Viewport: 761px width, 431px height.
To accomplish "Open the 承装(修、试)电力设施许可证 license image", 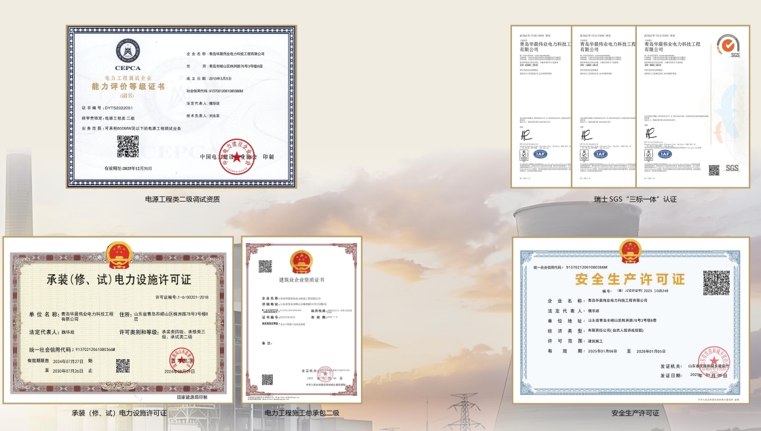I will coord(118,320).
